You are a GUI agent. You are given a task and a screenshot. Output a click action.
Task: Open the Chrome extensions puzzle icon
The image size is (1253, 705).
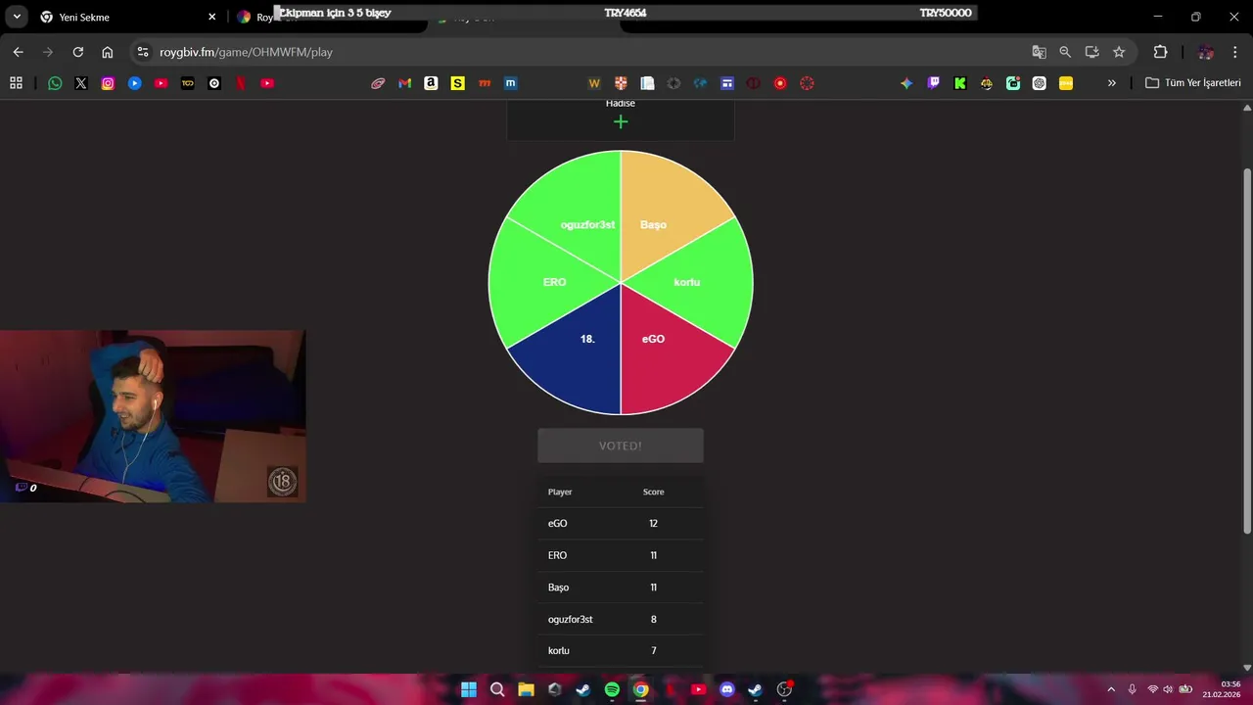(x=1161, y=52)
